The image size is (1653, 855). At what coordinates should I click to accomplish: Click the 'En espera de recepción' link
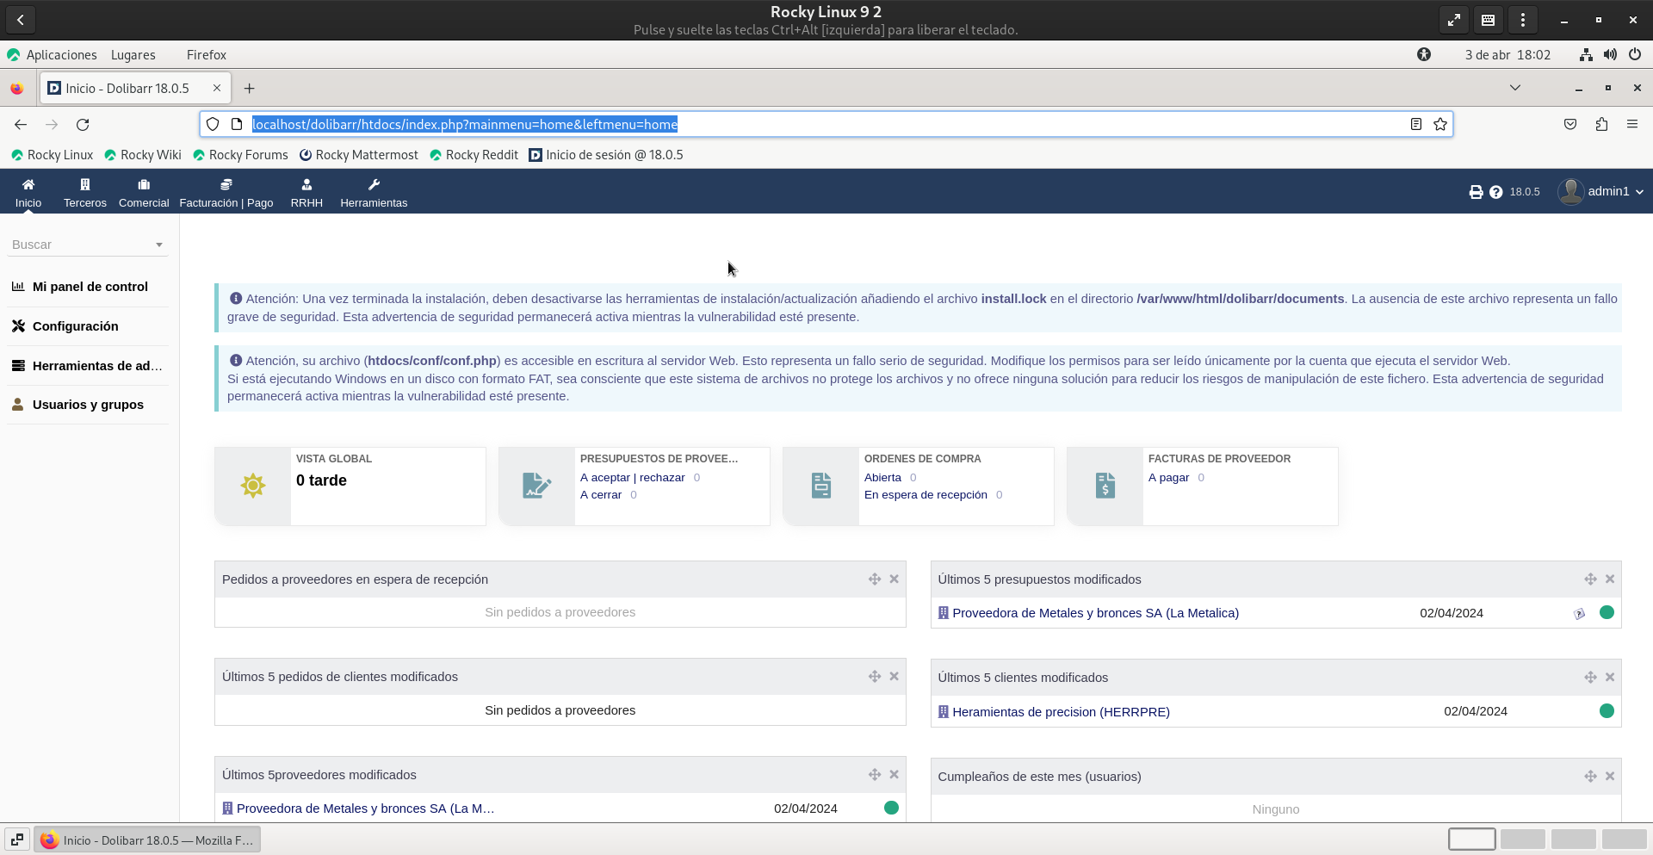click(x=926, y=495)
